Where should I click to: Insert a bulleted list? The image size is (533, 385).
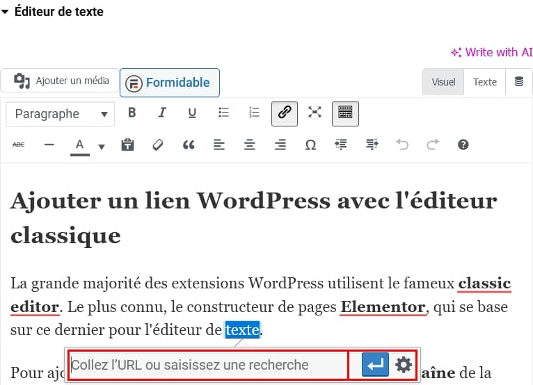223,113
